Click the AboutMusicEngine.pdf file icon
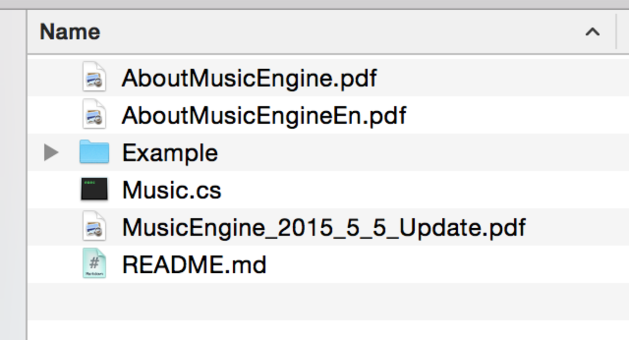This screenshot has width=629, height=340. point(94,77)
